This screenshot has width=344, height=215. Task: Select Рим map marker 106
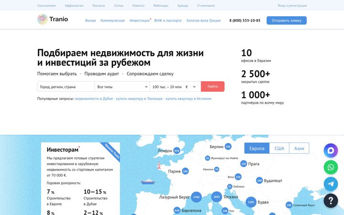[225, 211]
